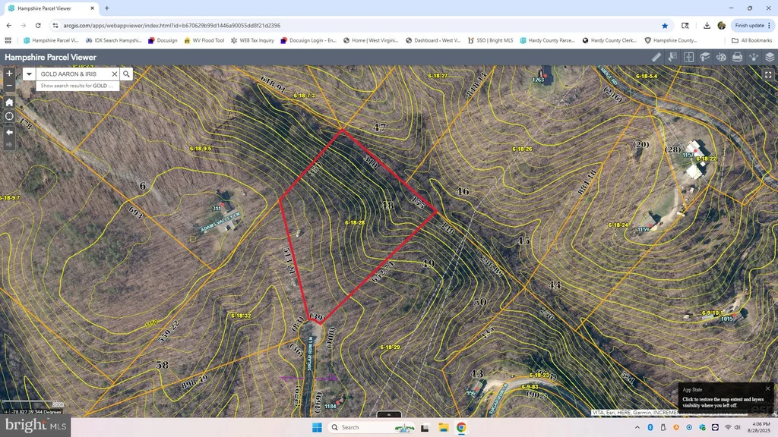
Task: Click the browser address bar URL
Action: pos(172,25)
